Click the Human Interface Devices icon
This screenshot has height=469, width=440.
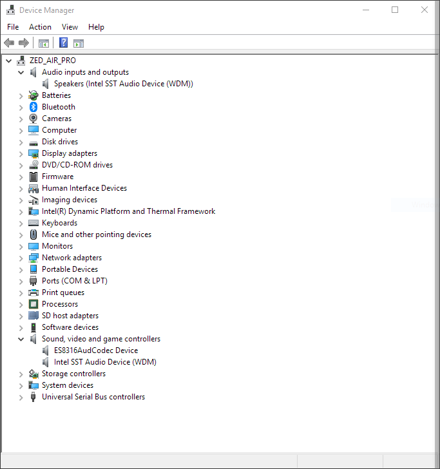coord(33,188)
